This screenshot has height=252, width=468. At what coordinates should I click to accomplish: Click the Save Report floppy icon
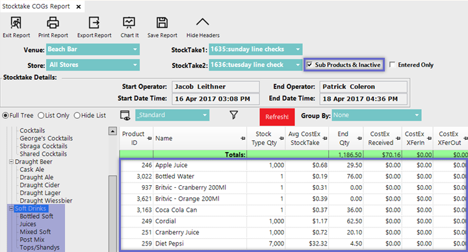tap(162, 23)
